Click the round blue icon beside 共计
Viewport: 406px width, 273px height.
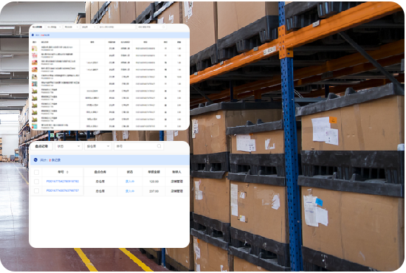point(35,160)
